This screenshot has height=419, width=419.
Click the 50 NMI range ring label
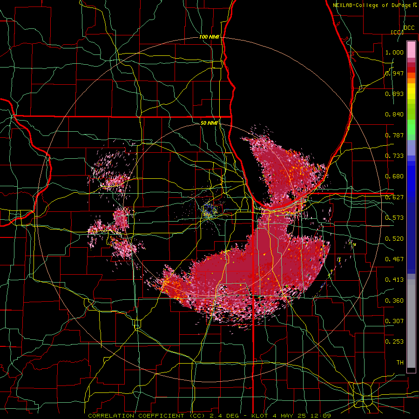pos(209,123)
